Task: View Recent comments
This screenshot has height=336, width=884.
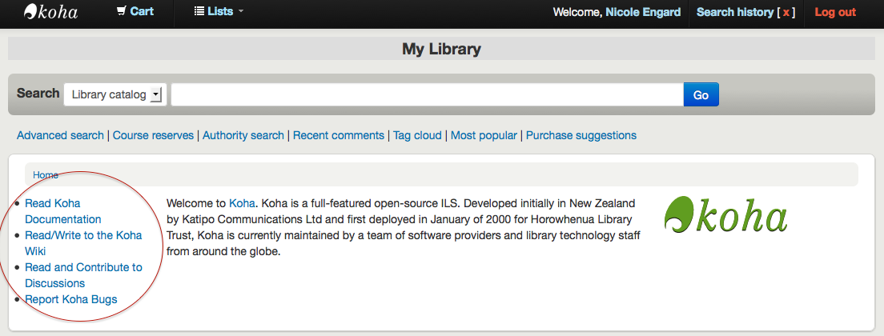Action: point(338,135)
